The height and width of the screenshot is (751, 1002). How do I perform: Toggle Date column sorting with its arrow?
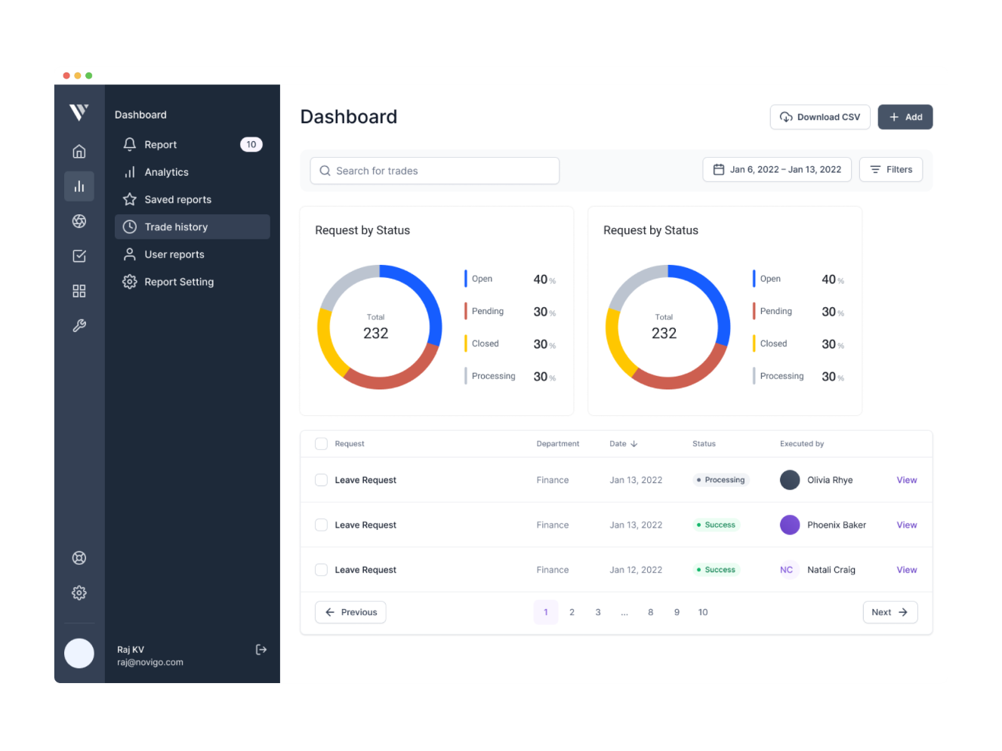click(x=634, y=443)
